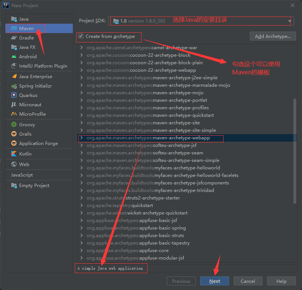Screen dimensions: 302x290
Task: Expand maven-archetype-webapp entry
Action: pos(82,138)
